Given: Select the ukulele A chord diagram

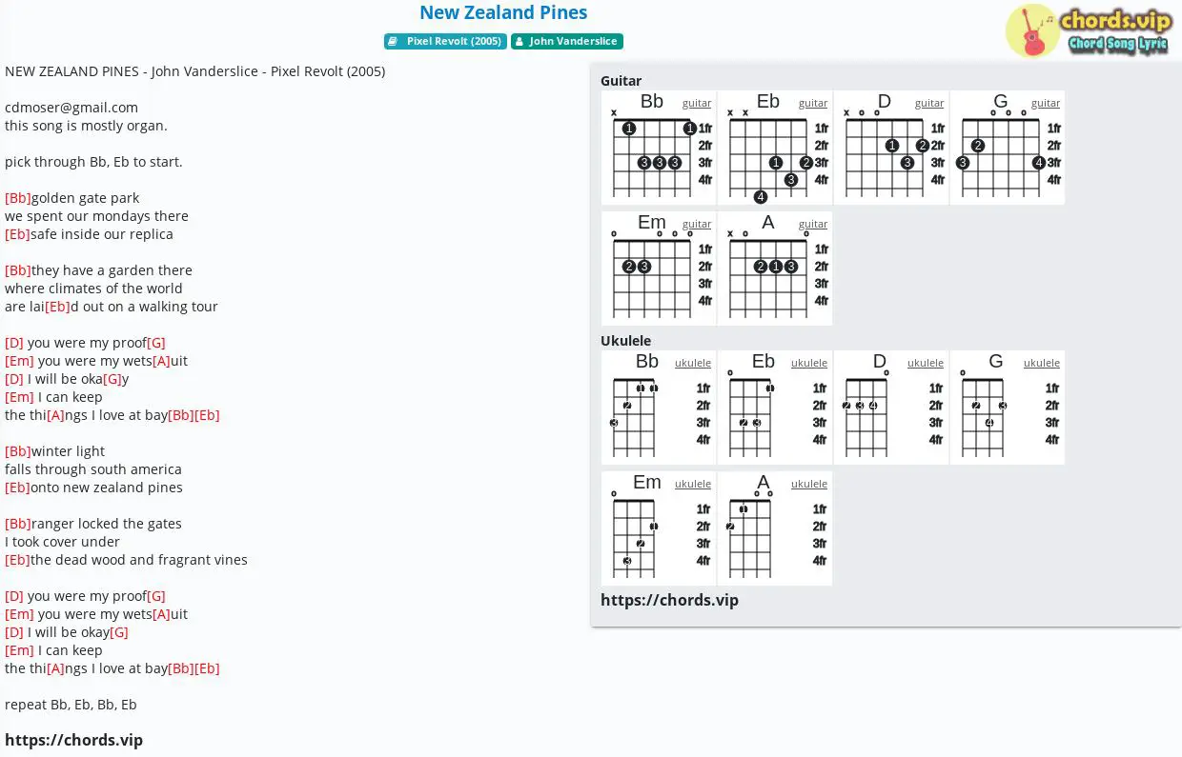Looking at the screenshot, I should 775,528.
